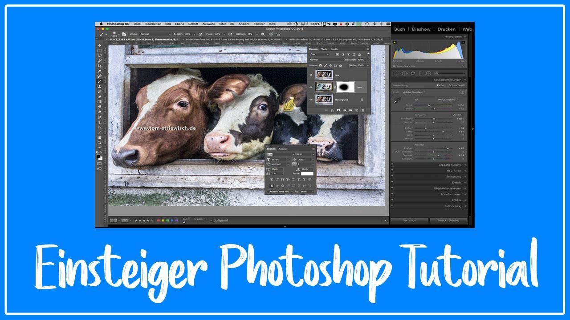Select Schwarzweiß treatment
Screen dimensions: 570x320
coord(456,85)
